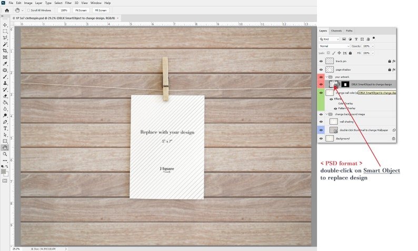Switch to the Paths tab
Viewport: 418px width, 251px height.
(349, 31)
